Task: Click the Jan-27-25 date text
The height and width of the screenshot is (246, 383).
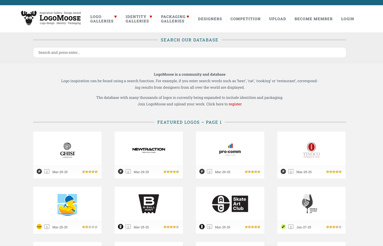Action: (x=304, y=227)
